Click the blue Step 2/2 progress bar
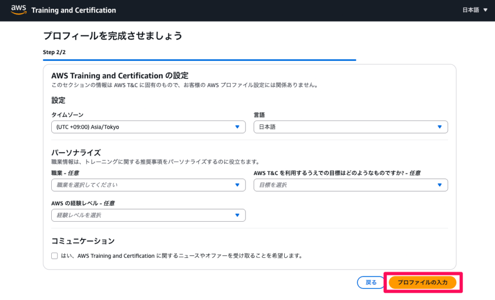This screenshot has width=495, height=300. coord(199,60)
